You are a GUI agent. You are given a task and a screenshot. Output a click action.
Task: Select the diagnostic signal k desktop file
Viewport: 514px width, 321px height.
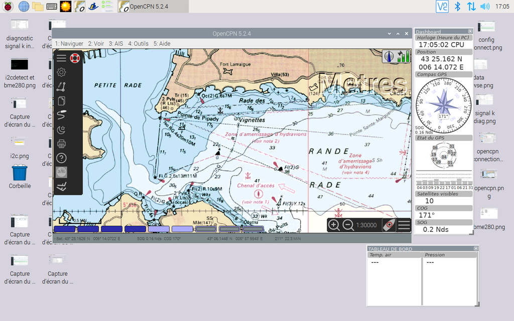pyautogui.click(x=20, y=35)
